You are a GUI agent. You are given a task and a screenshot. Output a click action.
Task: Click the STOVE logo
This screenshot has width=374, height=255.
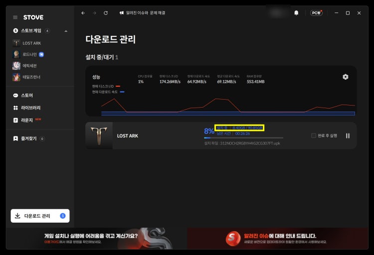pyautogui.click(x=33, y=17)
